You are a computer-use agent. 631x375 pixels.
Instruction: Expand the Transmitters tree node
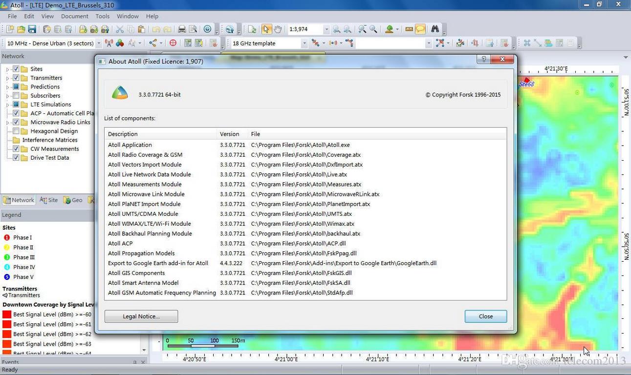click(x=7, y=78)
